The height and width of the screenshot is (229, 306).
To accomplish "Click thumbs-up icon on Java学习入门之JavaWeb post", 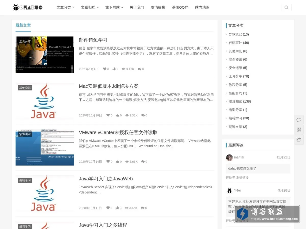I will coord(117,208).
